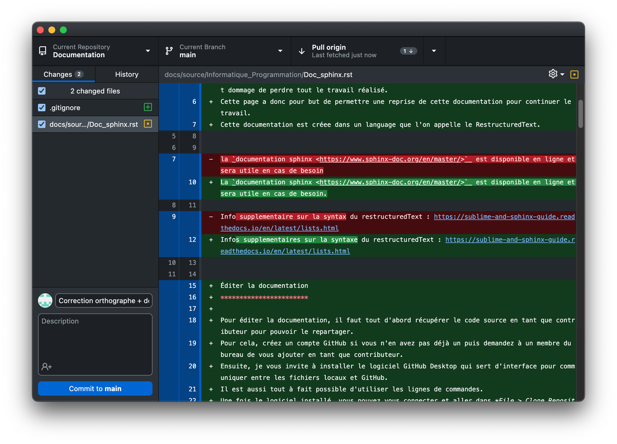Screen dimensions: 617x444
Task: Click the commit author avatar
Action: tap(45, 301)
